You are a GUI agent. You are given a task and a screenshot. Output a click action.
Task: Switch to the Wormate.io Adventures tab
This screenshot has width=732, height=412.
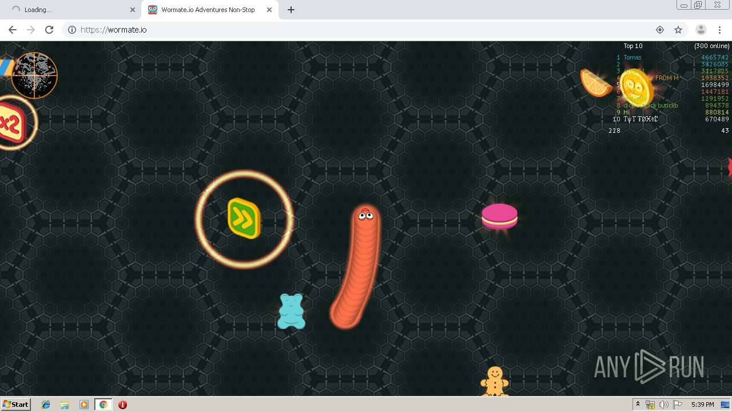(209, 10)
